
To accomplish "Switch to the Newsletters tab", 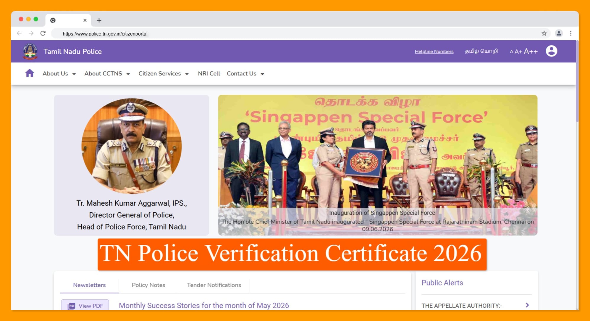I will (x=89, y=285).
